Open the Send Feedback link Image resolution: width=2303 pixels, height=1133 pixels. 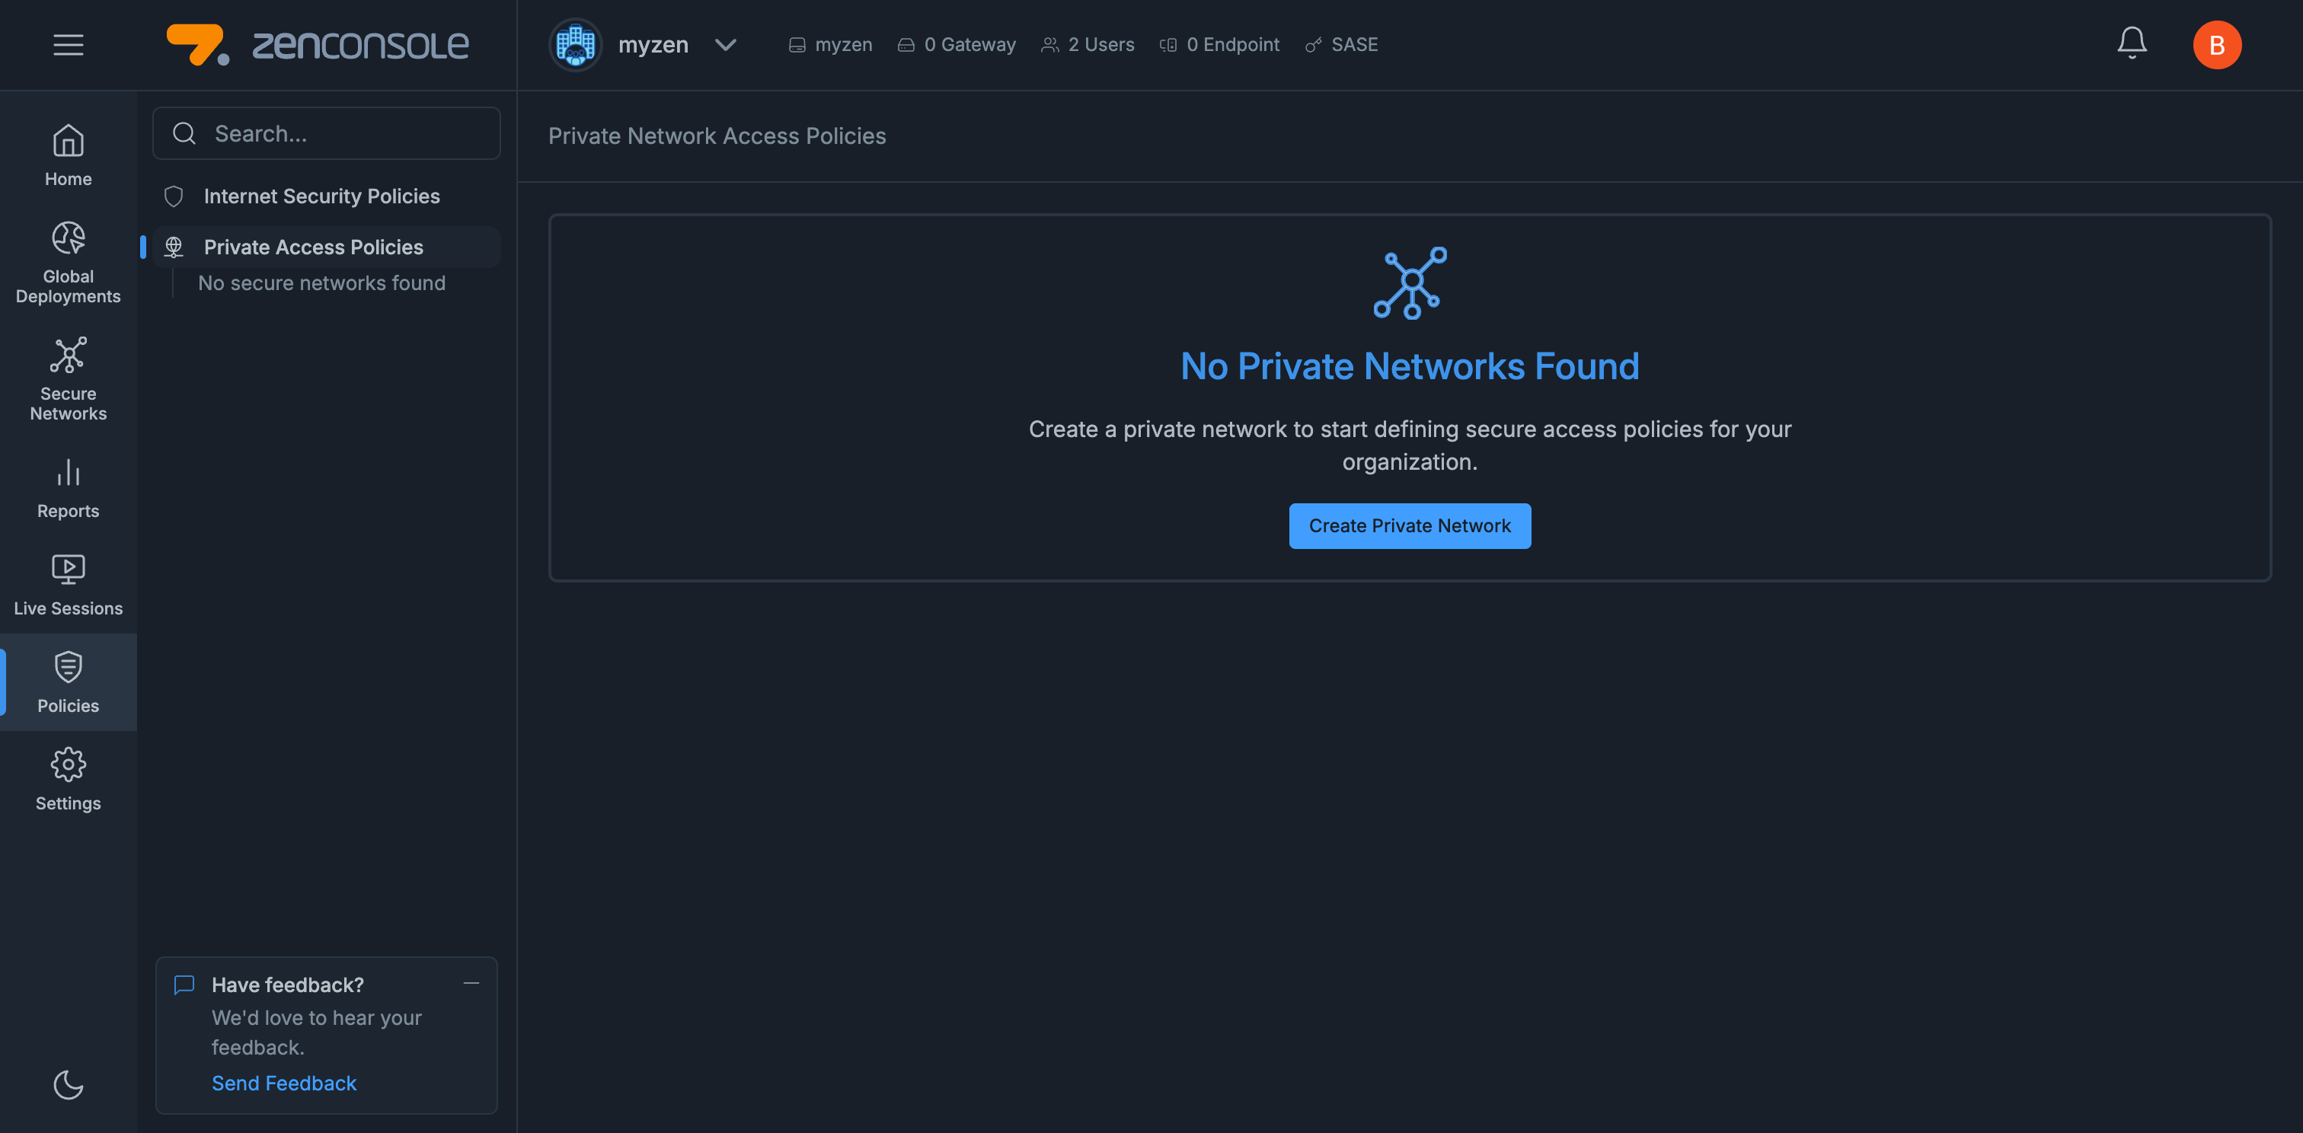click(283, 1082)
